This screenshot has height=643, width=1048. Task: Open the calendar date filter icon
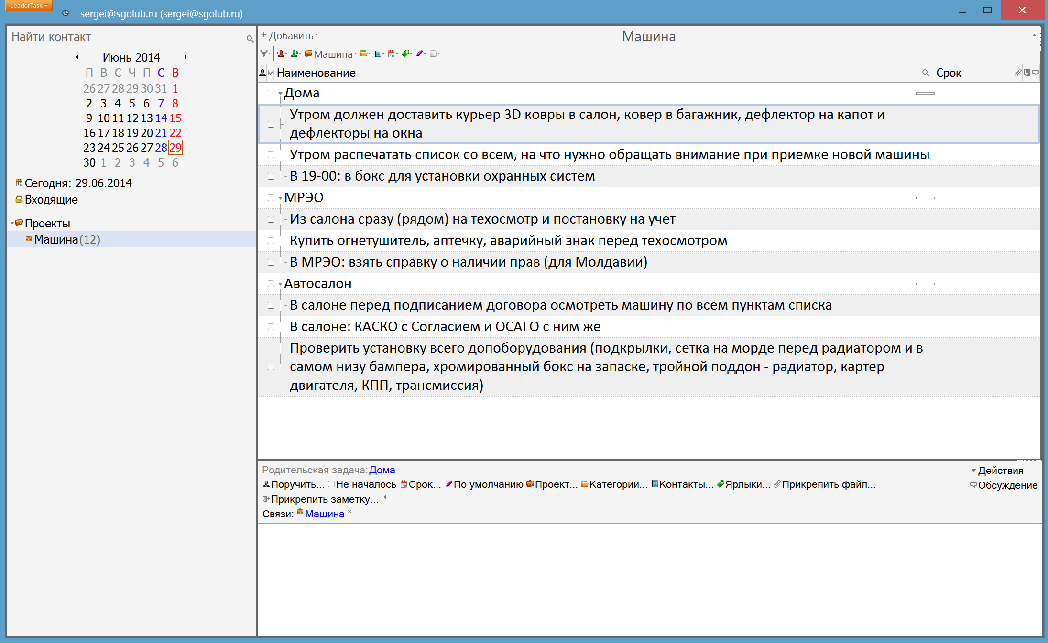point(392,54)
